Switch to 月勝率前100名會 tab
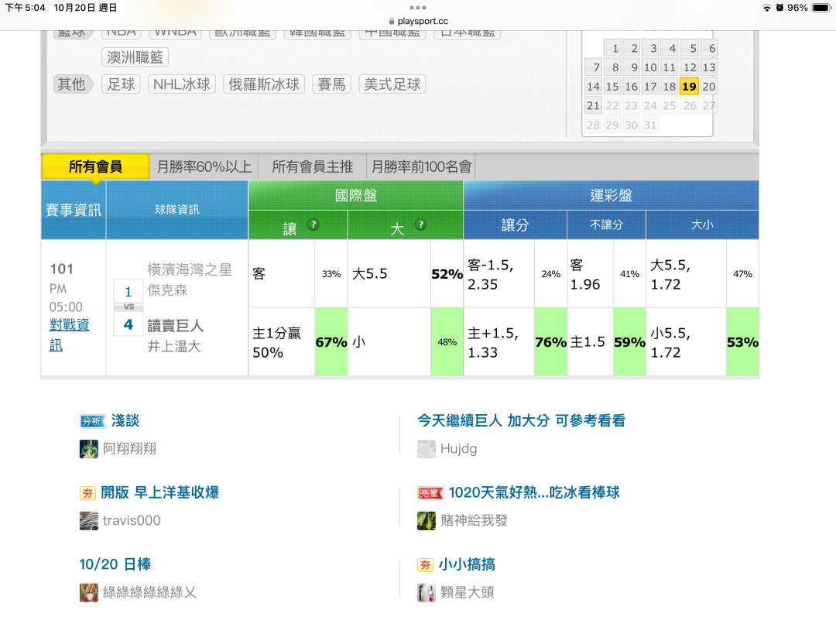 point(421,167)
